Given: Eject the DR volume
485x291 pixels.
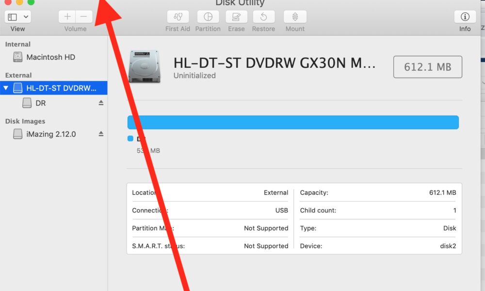Looking at the screenshot, I should coord(101,103).
